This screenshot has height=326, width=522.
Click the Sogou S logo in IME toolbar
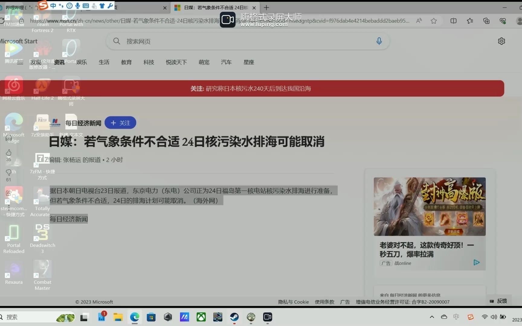click(43, 5)
